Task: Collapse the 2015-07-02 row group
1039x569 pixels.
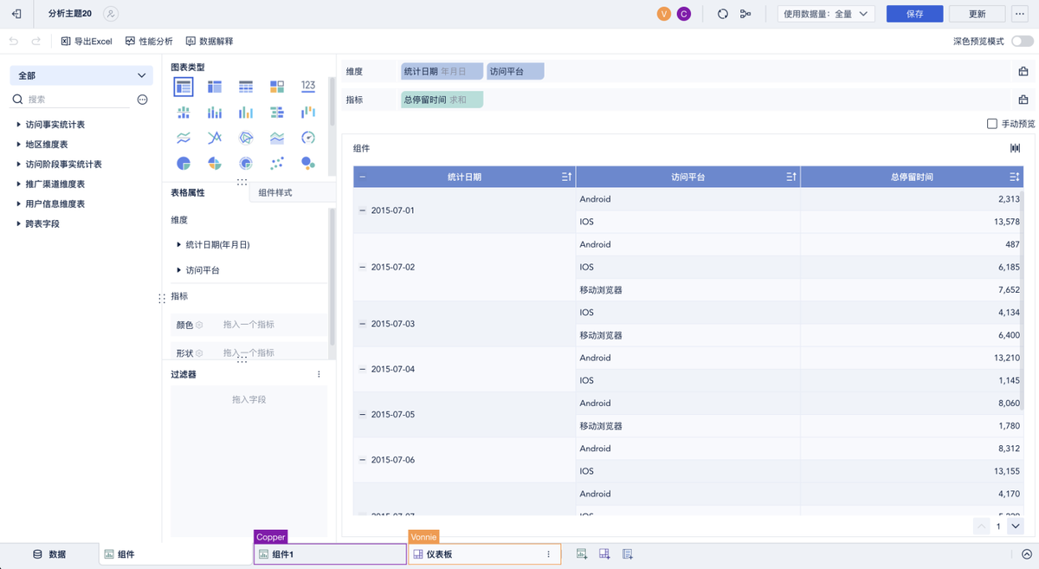Action: 363,267
